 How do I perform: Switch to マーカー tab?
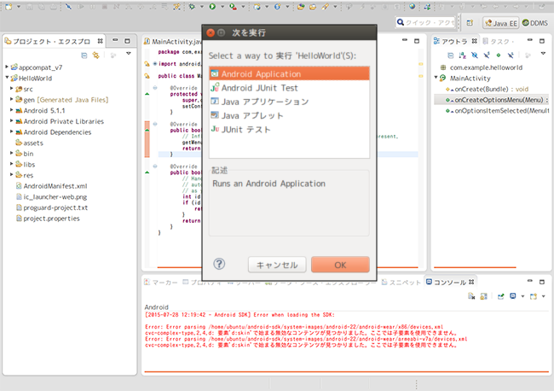(161, 282)
